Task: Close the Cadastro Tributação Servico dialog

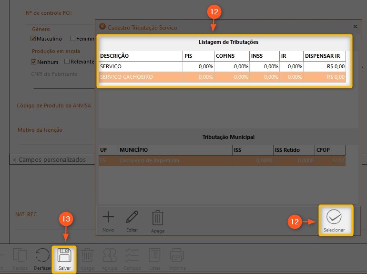Action: [355, 27]
